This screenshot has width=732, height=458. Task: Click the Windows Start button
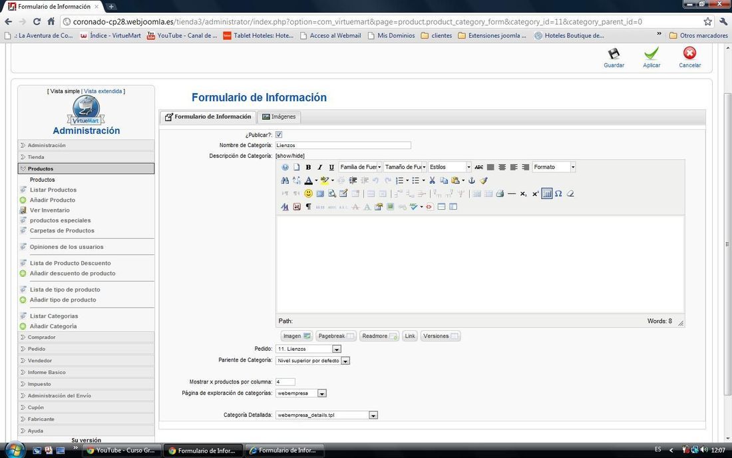[15, 450]
